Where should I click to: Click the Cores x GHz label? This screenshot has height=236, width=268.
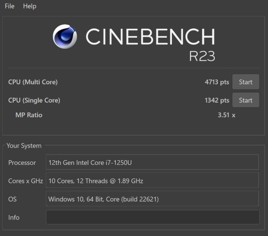pos(25,181)
